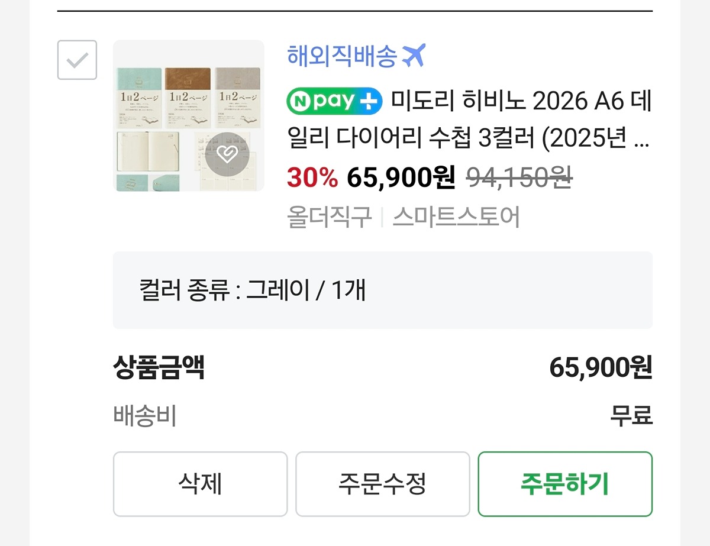The height and width of the screenshot is (546, 710).
Task: Click the 해외직배송 label
Action: click(x=341, y=56)
